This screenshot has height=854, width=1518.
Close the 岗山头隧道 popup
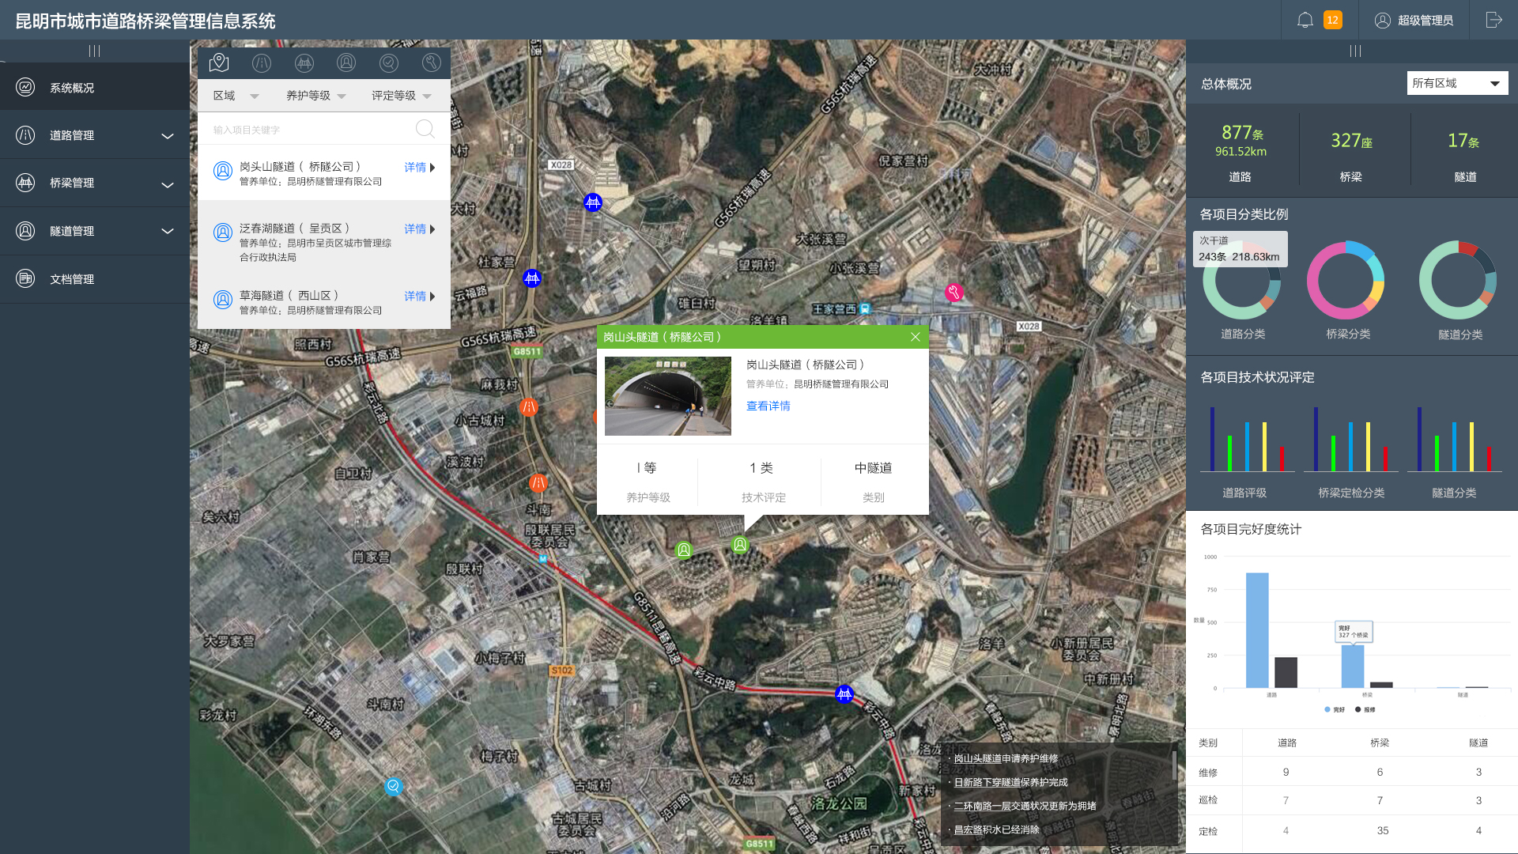(x=915, y=337)
